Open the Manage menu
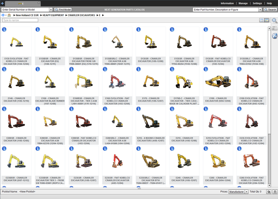This screenshot has width=278, height=199. [243, 3]
